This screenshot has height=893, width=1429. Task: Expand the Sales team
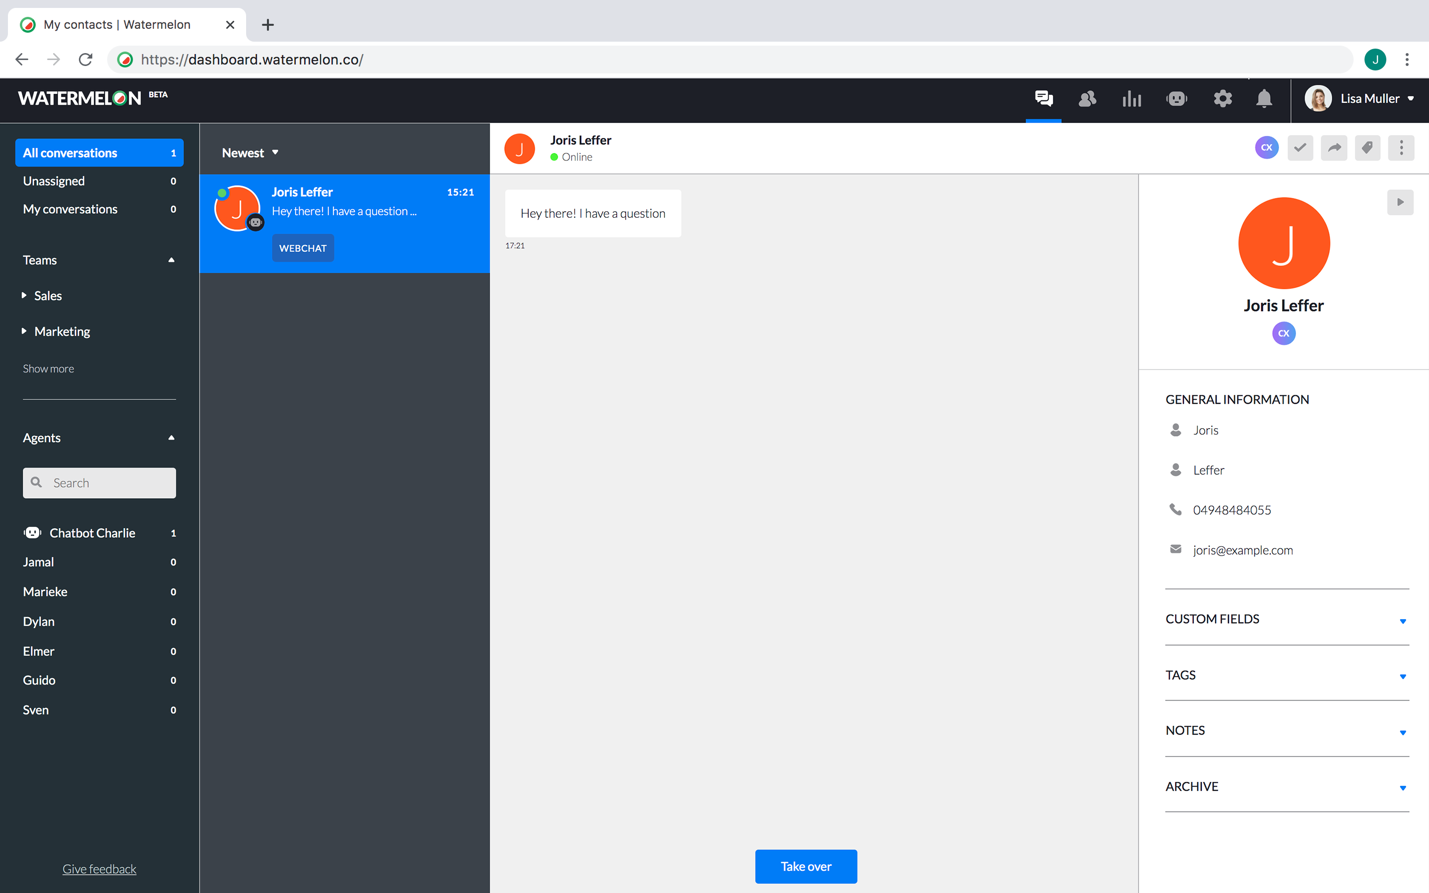coord(47,295)
